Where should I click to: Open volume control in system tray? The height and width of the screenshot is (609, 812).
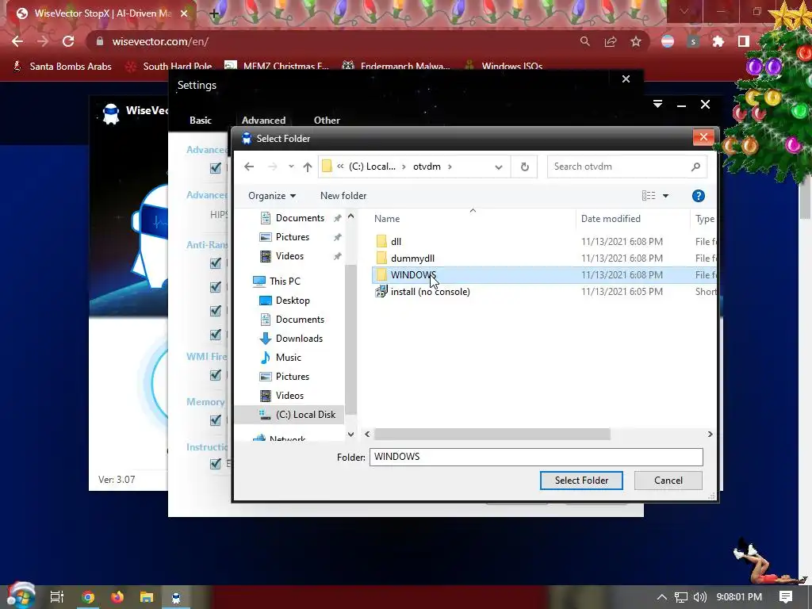tap(699, 597)
